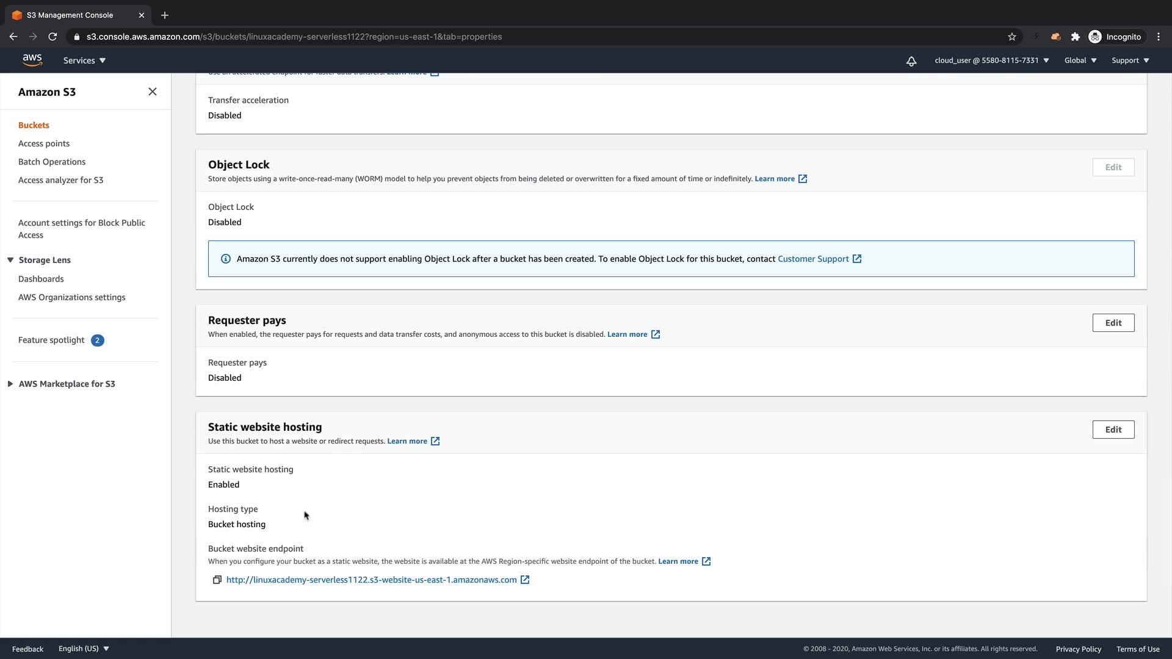Click the Feature spotlight badge count
Image resolution: width=1172 pixels, height=659 pixels.
click(97, 340)
